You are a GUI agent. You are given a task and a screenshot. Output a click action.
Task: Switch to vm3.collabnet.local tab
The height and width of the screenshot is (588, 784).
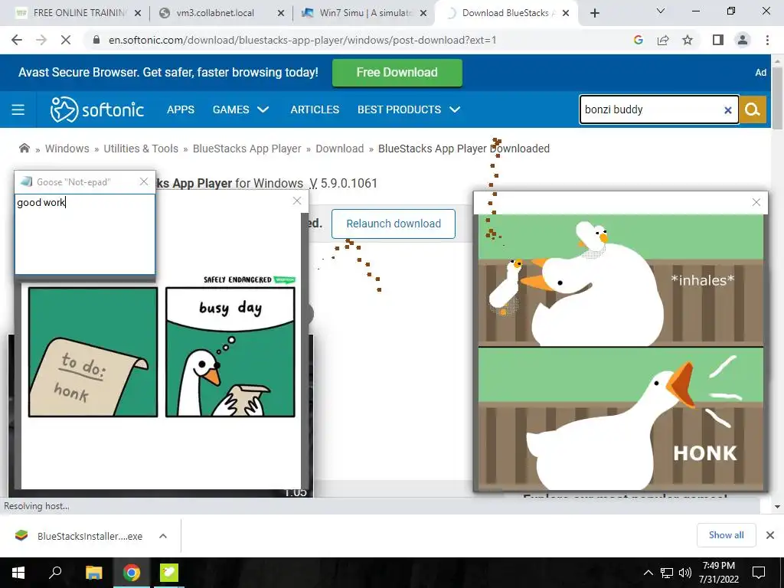click(x=221, y=13)
